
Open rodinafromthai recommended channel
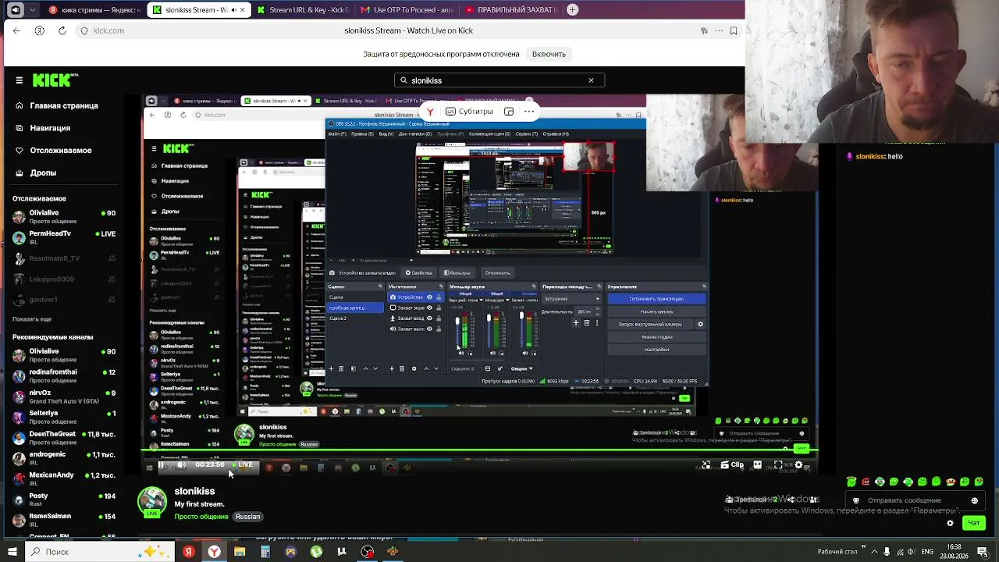coord(64,375)
